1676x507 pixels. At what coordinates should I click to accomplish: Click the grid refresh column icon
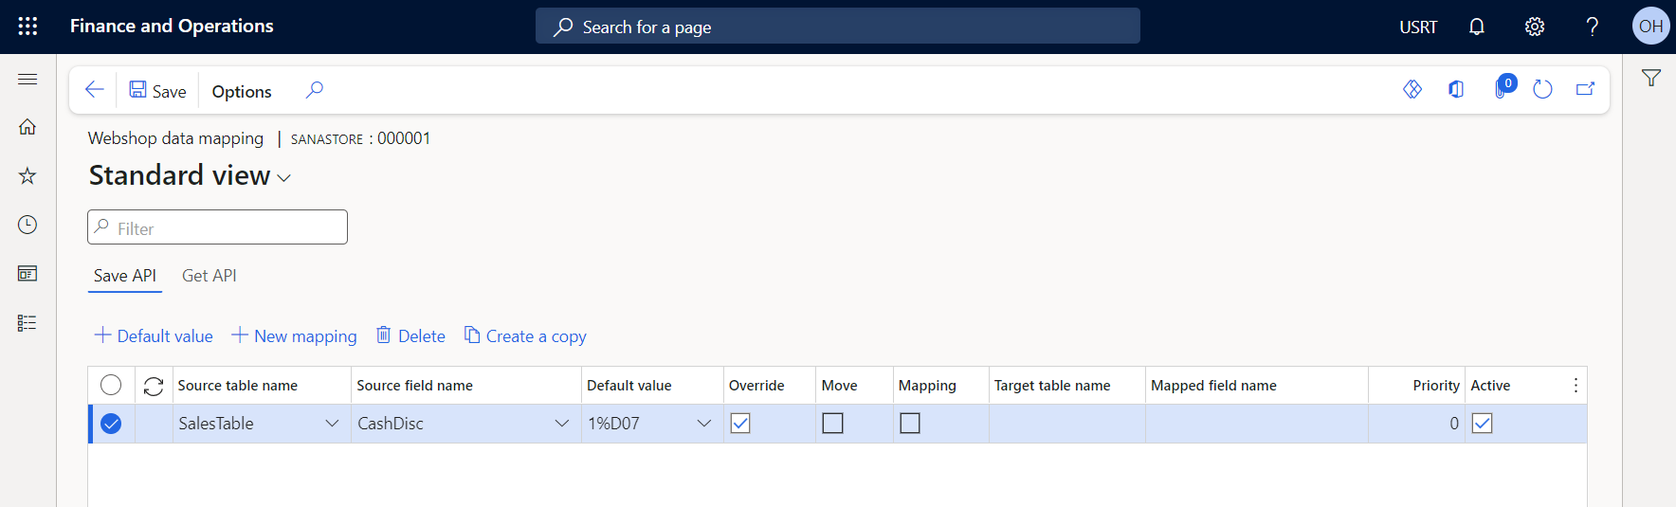point(154,386)
